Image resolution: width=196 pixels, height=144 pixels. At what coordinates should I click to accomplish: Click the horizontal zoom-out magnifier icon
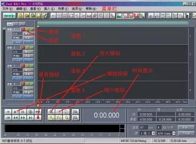(x=59, y=112)
